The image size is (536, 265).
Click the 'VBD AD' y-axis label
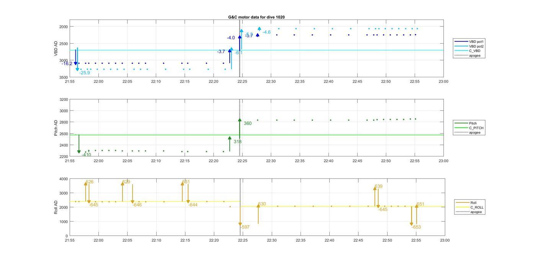(x=56, y=49)
